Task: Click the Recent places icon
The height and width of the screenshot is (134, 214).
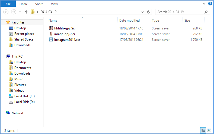Action: pos(11,33)
